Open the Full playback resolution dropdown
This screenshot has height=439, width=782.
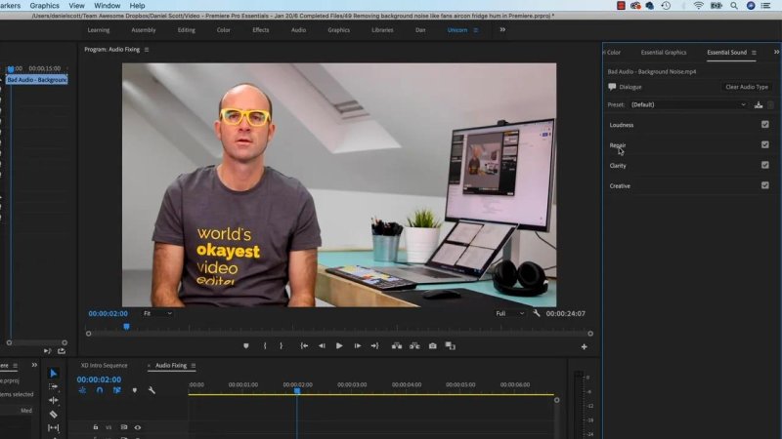(509, 313)
